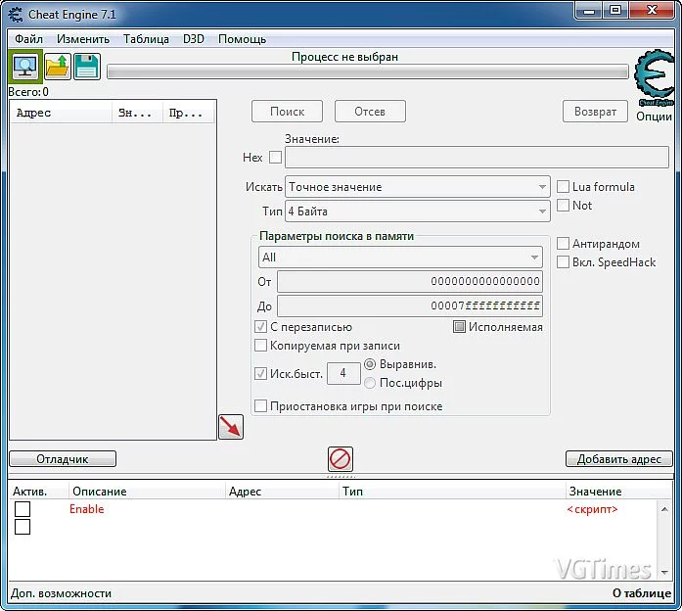Click Доп. возможности in status bar

[61, 593]
